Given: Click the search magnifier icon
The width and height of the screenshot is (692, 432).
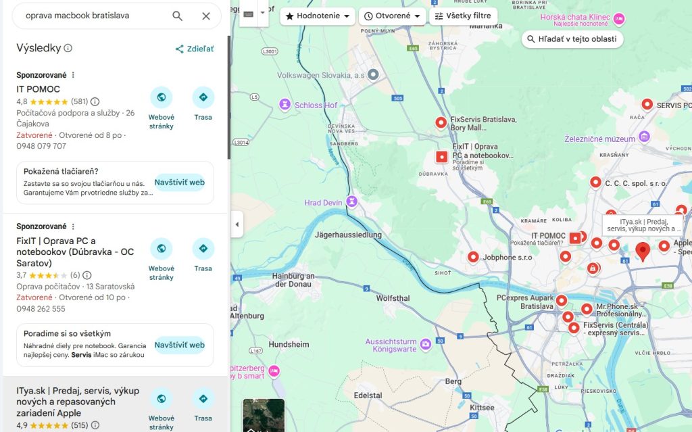Looking at the screenshot, I should (x=178, y=16).
